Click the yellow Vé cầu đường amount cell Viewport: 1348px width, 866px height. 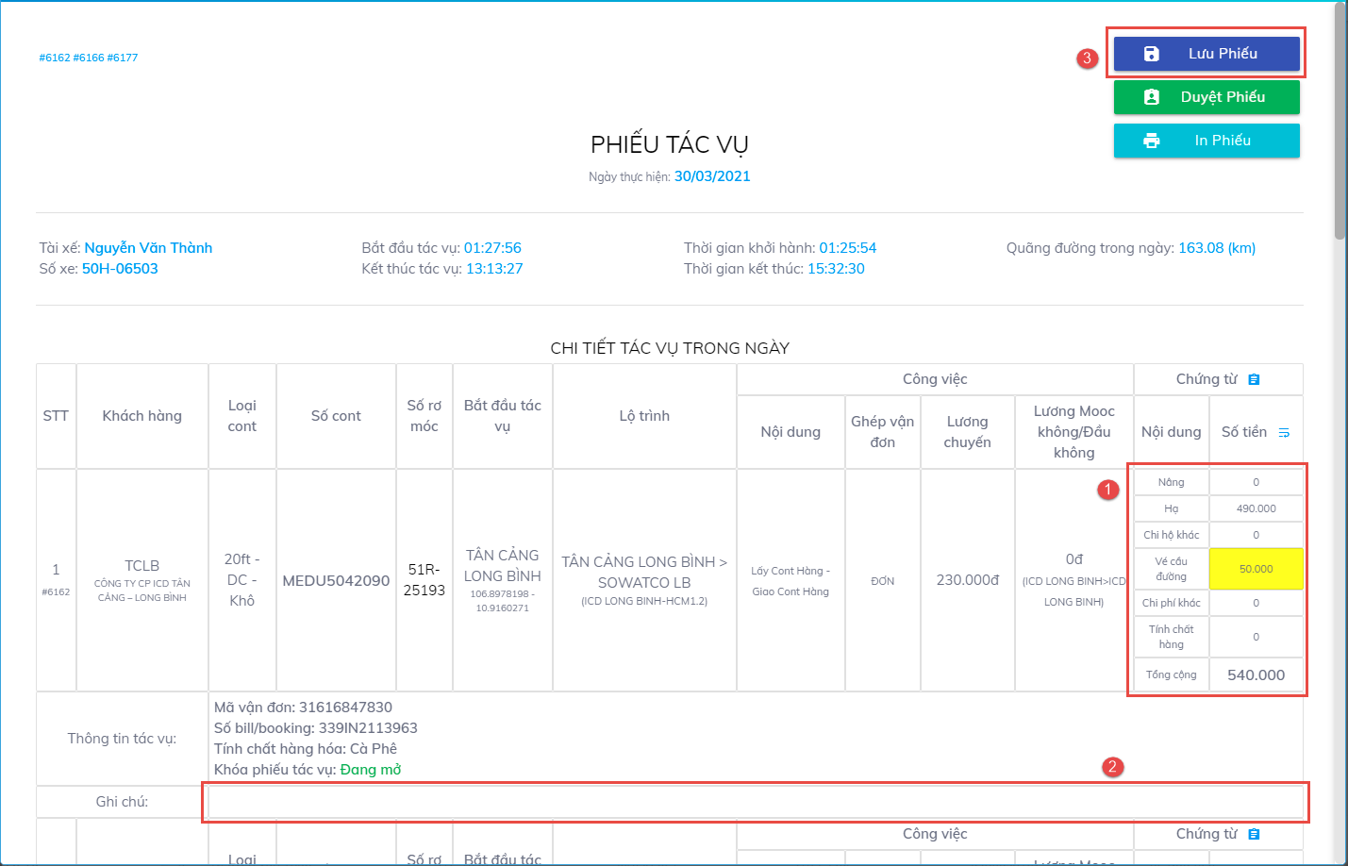click(1256, 569)
